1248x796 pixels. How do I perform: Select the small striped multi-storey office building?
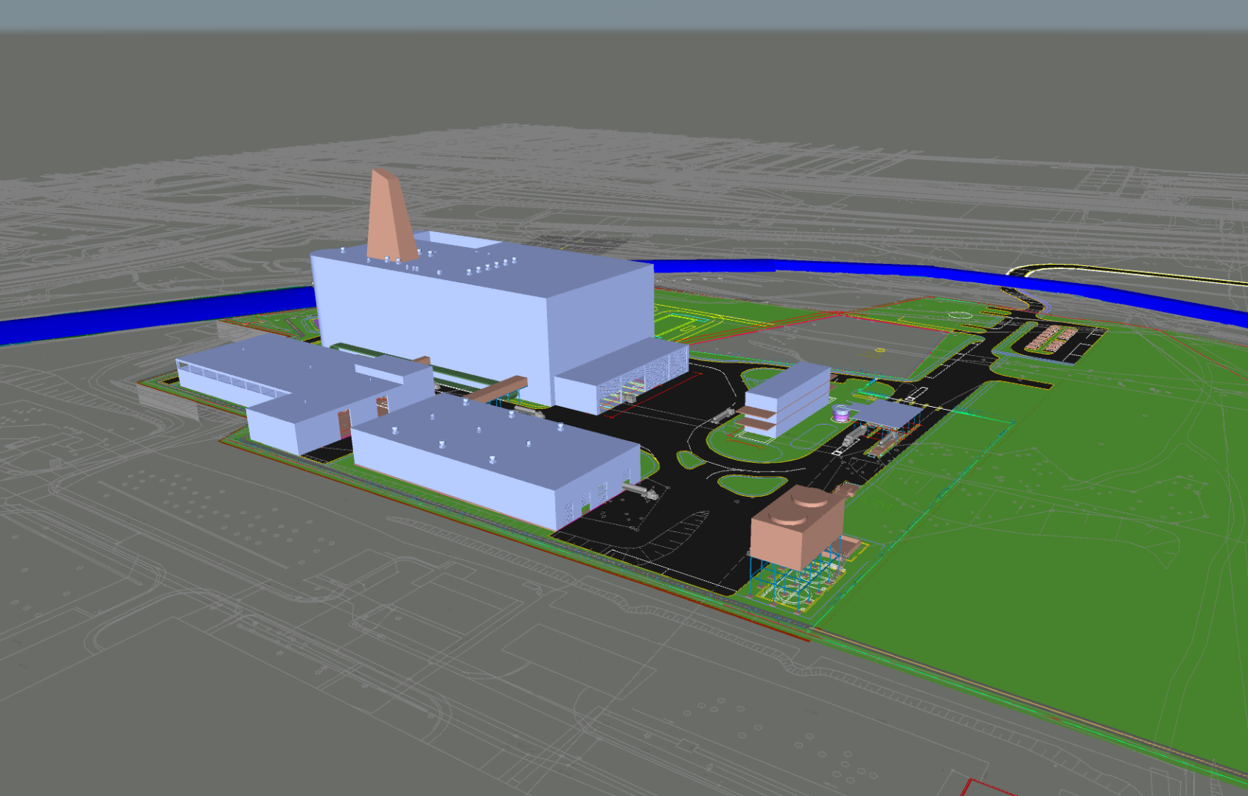787,399
